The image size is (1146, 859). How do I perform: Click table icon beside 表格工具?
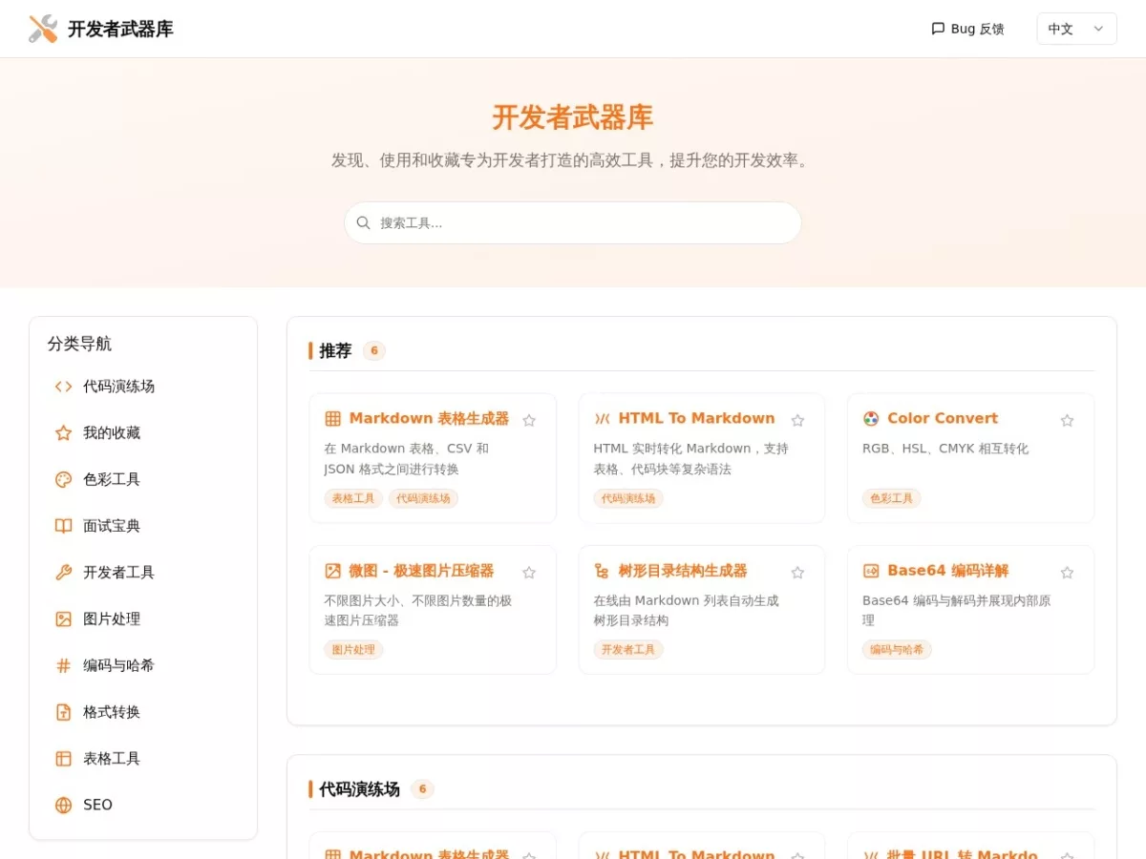(x=64, y=759)
